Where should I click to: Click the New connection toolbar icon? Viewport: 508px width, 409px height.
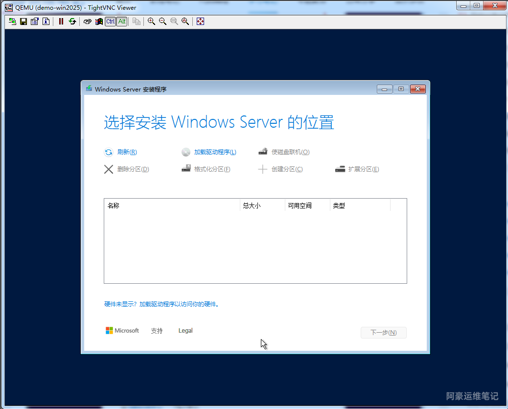pos(12,22)
